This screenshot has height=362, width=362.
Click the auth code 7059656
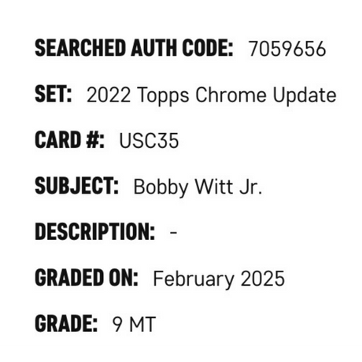[287, 49]
